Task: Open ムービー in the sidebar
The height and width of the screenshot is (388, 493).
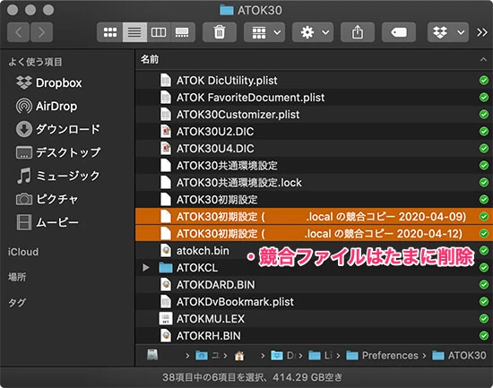Action: [x=48, y=222]
